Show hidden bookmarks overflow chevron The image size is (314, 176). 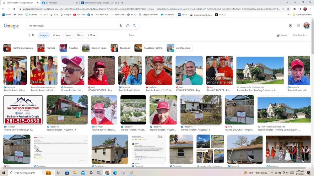tap(289, 15)
